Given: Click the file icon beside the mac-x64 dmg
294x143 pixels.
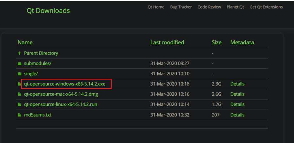Looking at the screenshot, I should [19, 94].
